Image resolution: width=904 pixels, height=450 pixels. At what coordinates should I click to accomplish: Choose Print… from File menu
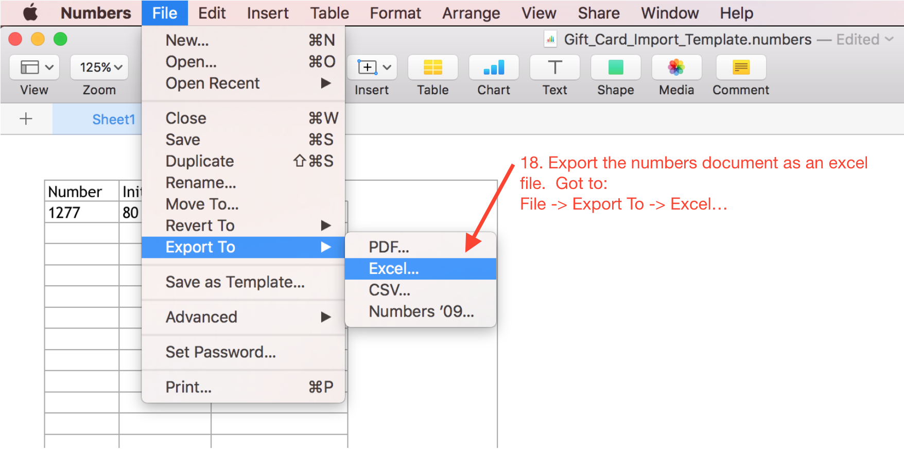243,387
